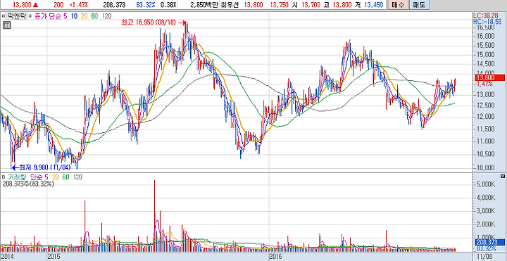Click the red up-triangle price indicator
Screen dimensions: 507x261
[x=35, y=5]
